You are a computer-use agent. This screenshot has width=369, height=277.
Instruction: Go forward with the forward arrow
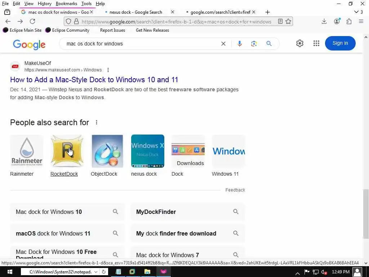[x=20, y=21]
